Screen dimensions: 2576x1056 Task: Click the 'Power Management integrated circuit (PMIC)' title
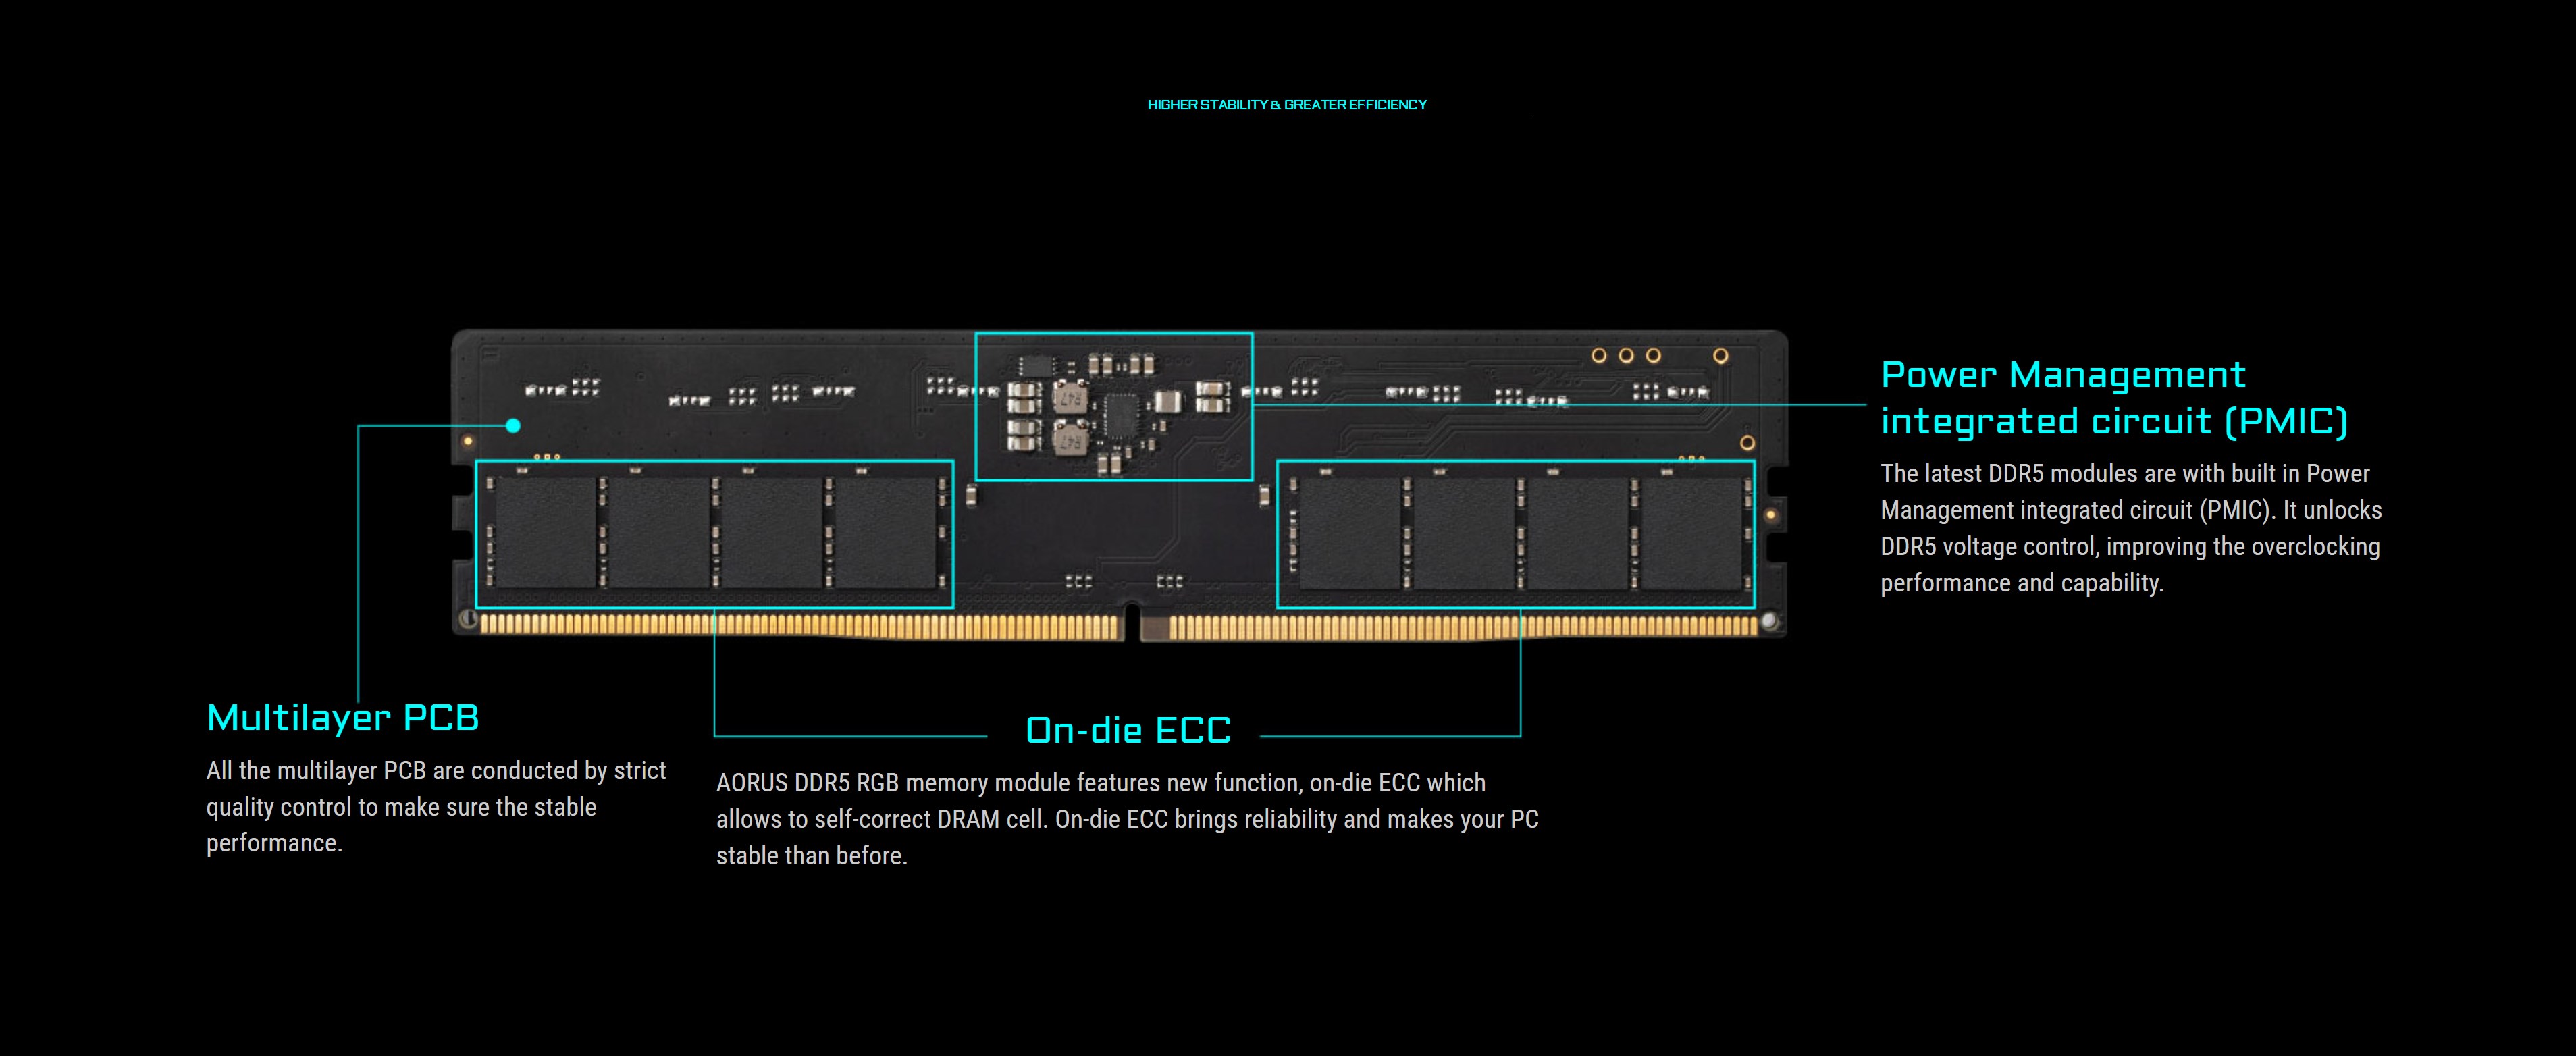(2114, 398)
